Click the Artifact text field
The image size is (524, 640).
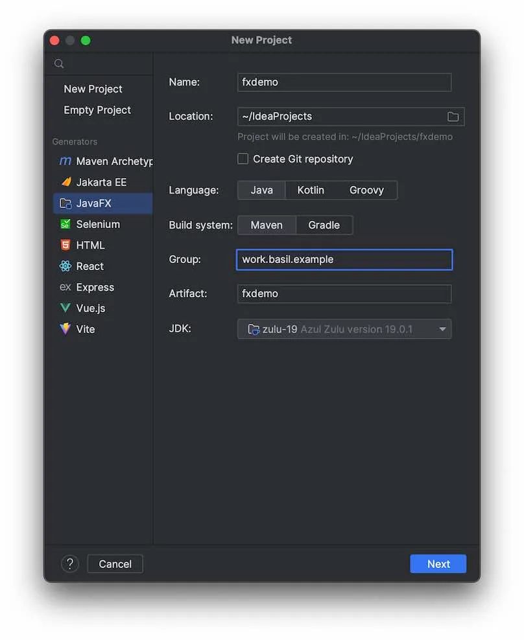click(x=344, y=293)
